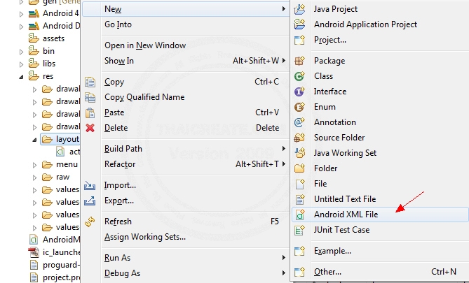Screen dimensions: 469x283
Task: Select Package from the New submenu
Action: coord(329,61)
